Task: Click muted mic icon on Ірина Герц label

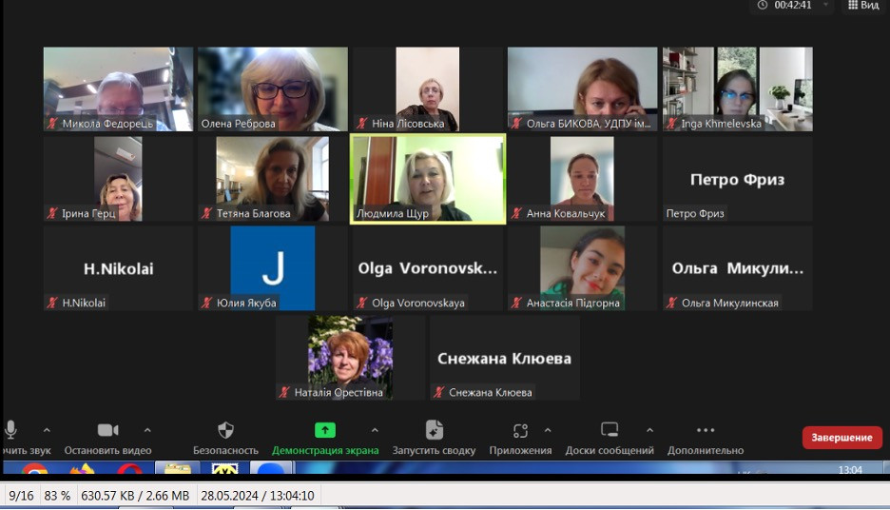Action: coord(53,213)
